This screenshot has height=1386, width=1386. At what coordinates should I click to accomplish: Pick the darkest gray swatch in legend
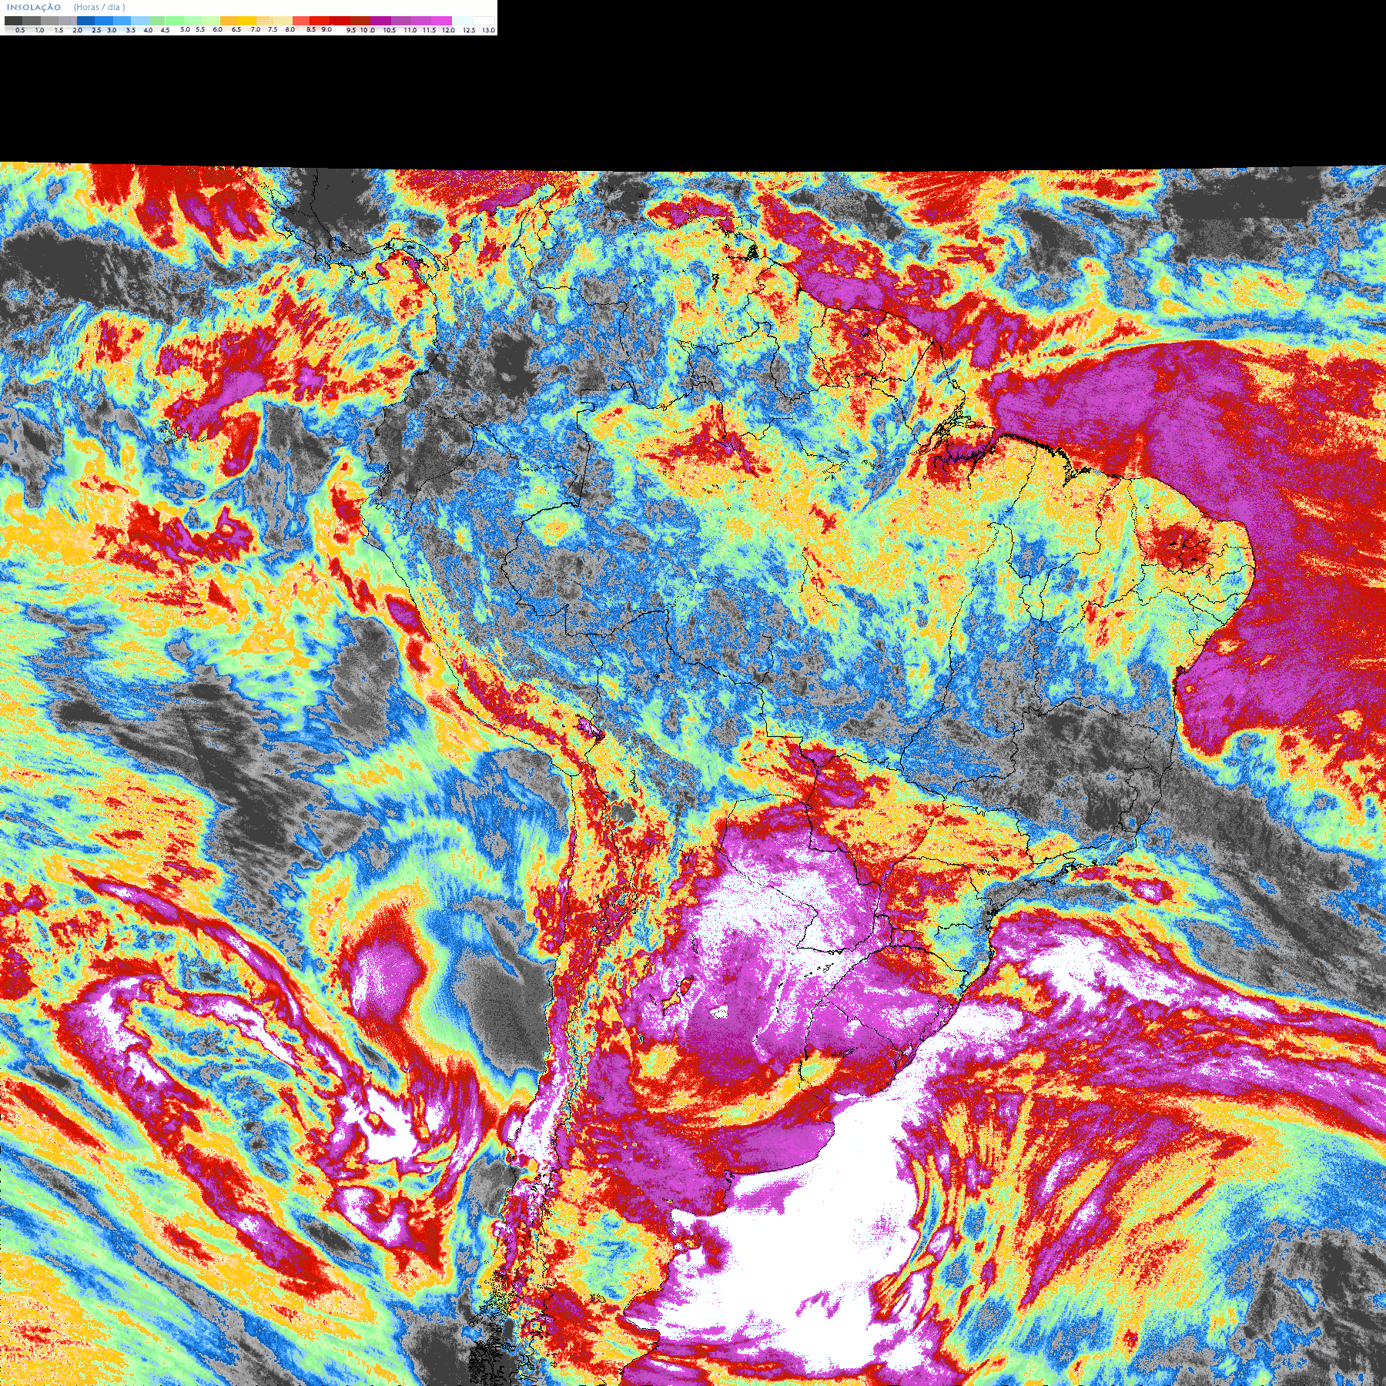pos(13,21)
